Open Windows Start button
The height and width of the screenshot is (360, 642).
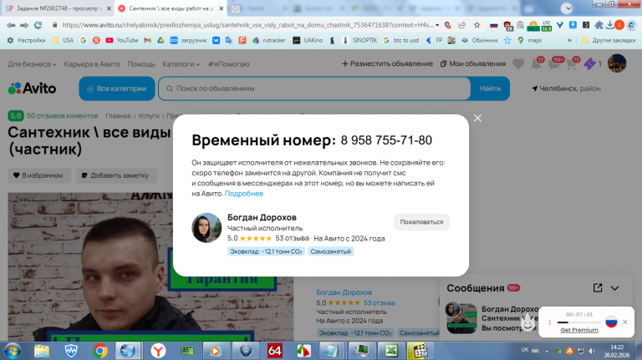click(13, 351)
